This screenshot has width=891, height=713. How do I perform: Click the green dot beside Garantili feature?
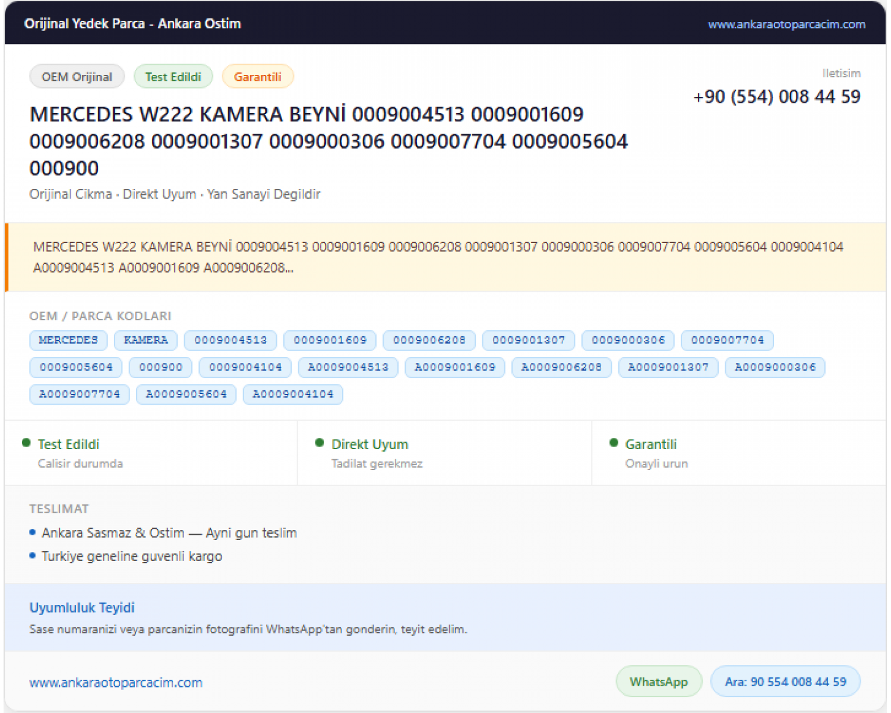[x=614, y=443]
